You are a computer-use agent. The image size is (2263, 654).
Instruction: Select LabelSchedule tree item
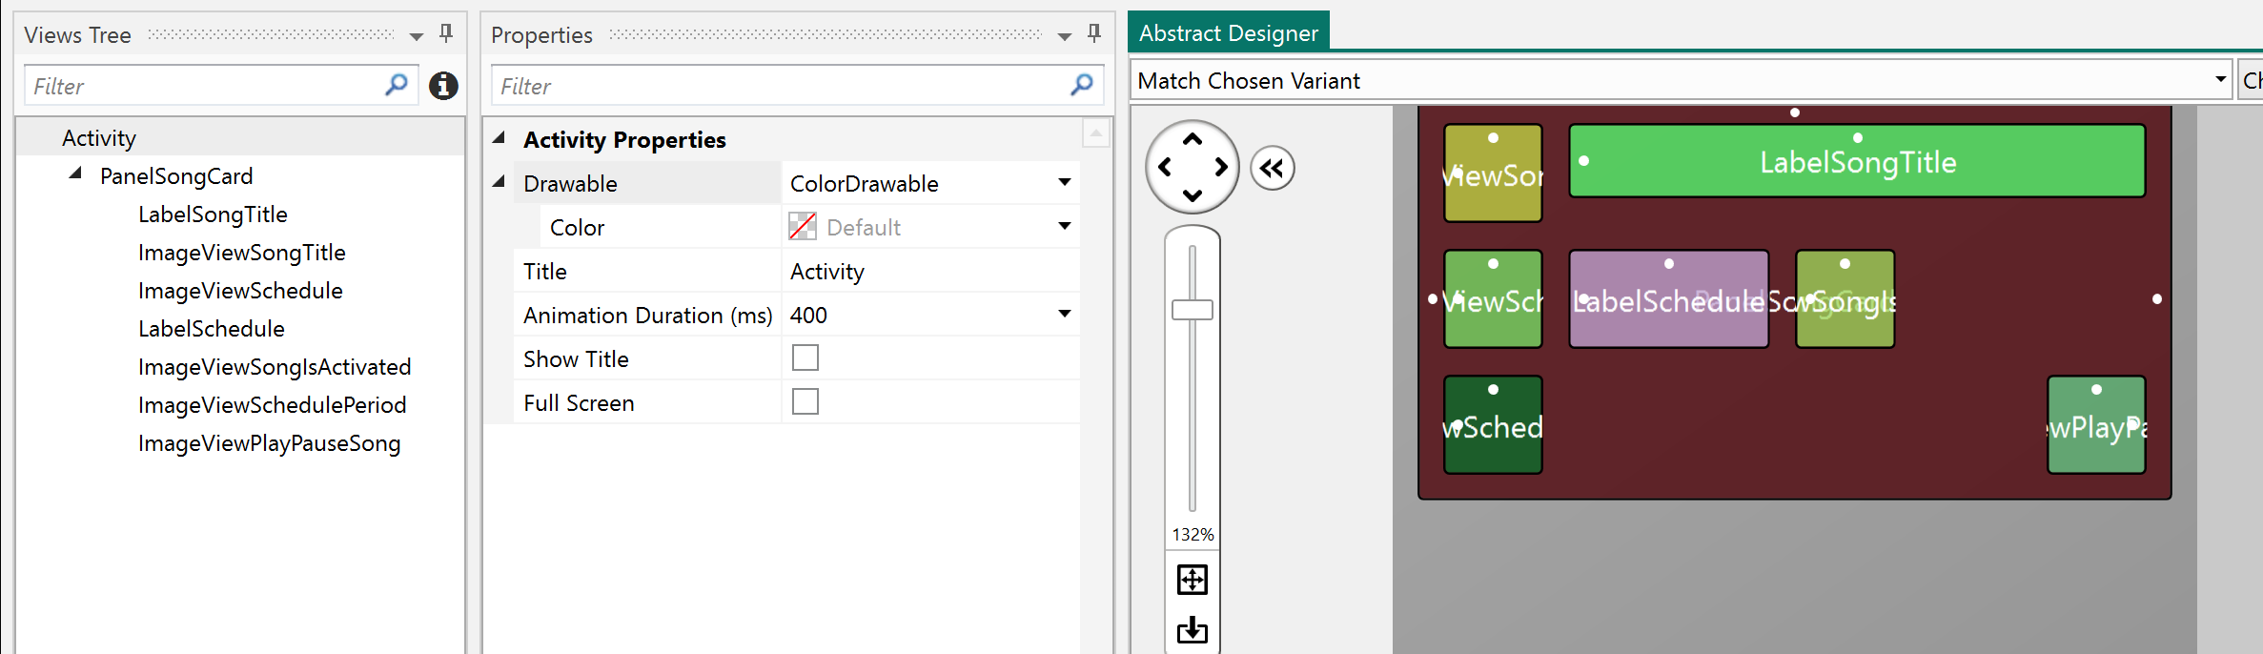[212, 329]
